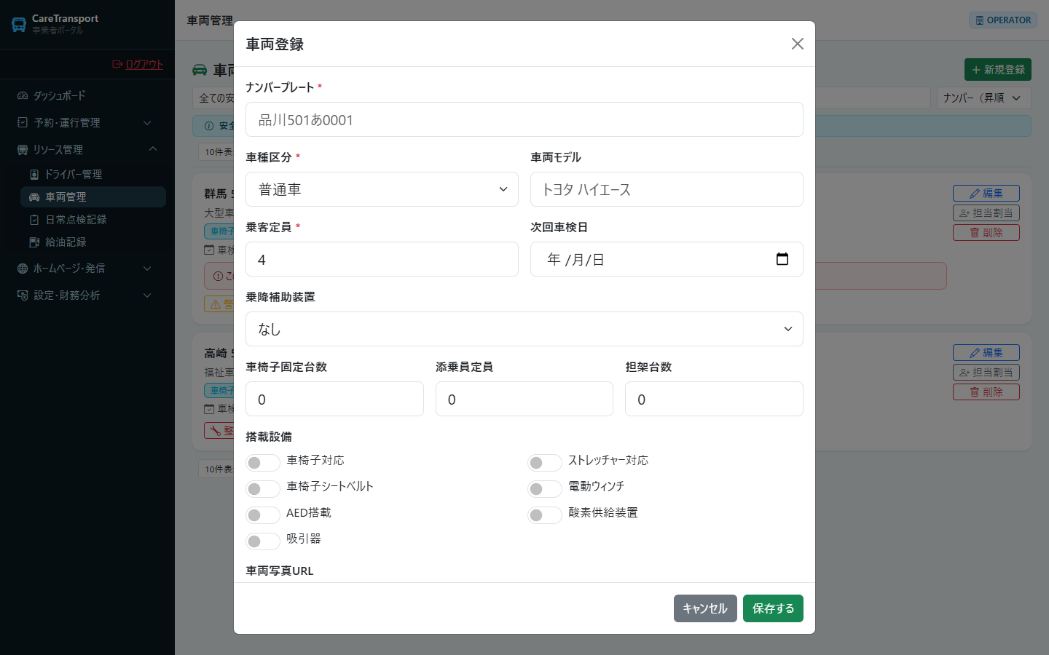Click the 乗客定員 field showing 4
This screenshot has width=1049, height=655.
[382, 259]
